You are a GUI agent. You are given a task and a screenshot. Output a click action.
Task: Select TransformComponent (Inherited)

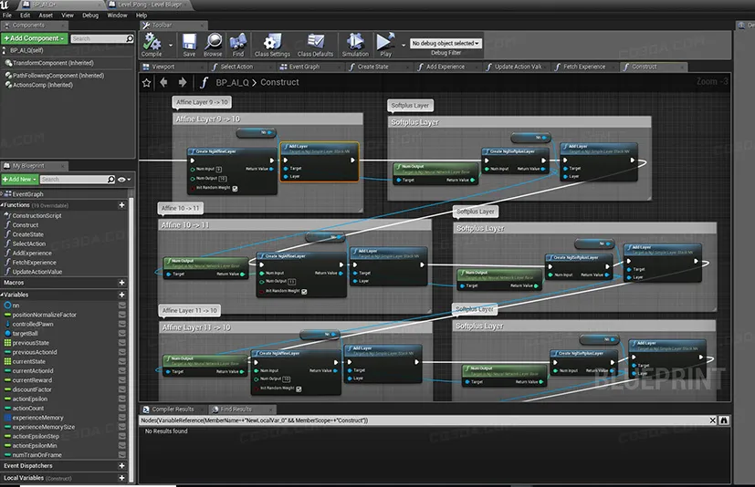pos(53,63)
